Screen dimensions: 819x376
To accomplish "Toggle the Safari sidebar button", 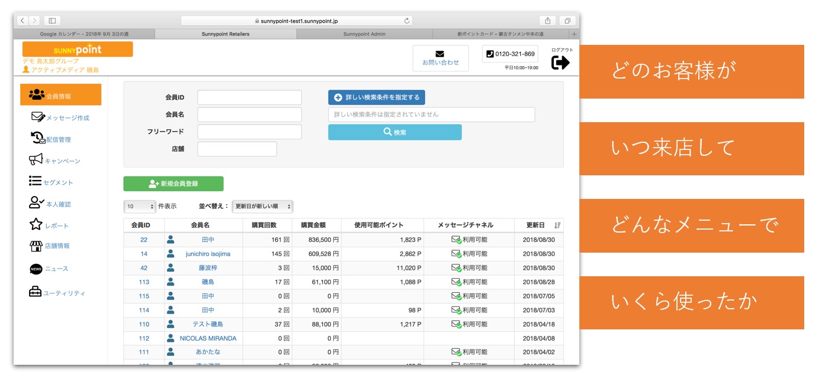I will pyautogui.click(x=52, y=21).
